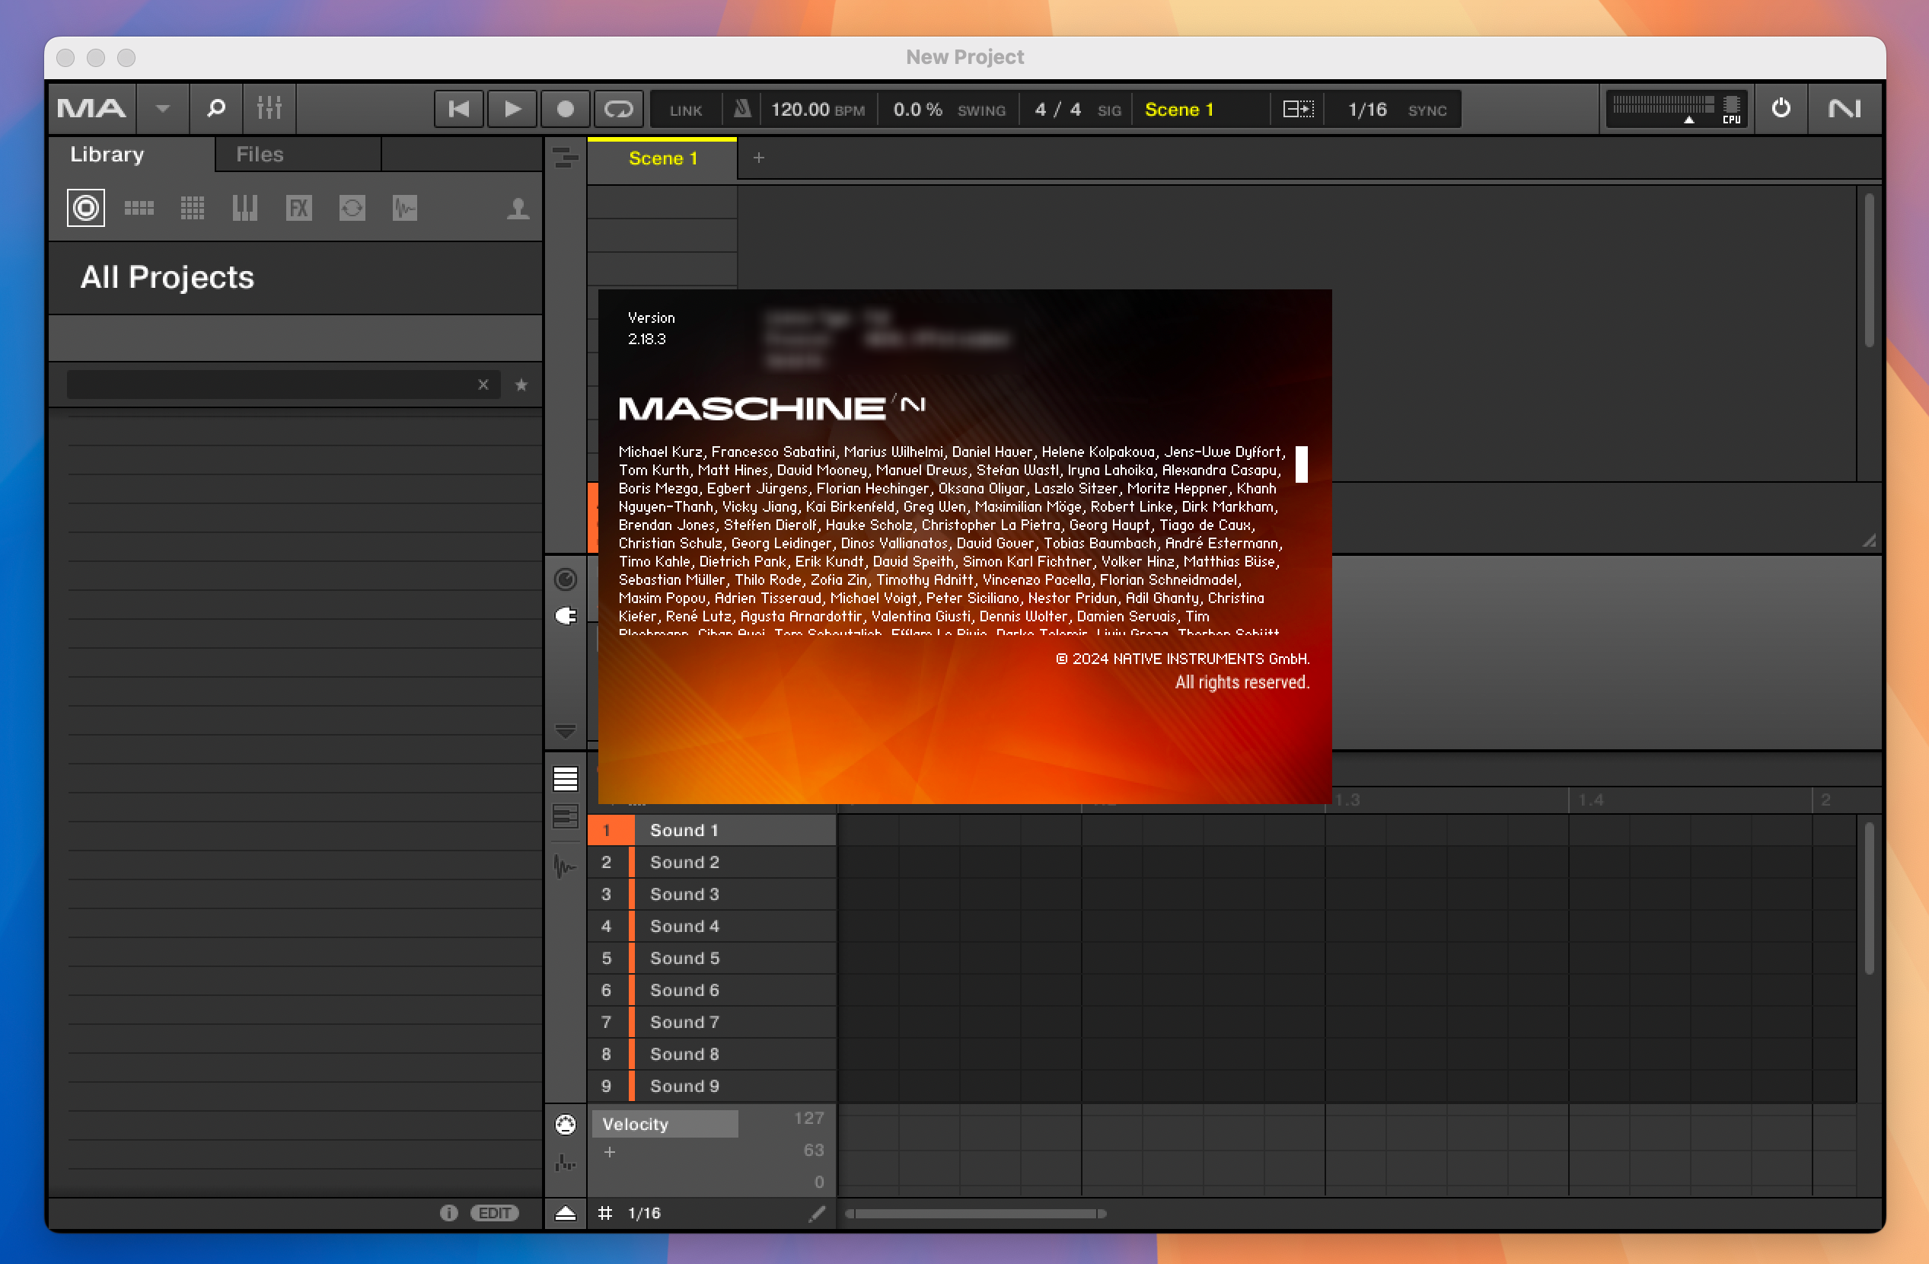
Task: Switch to the Group view list icon
Action: coord(565,778)
